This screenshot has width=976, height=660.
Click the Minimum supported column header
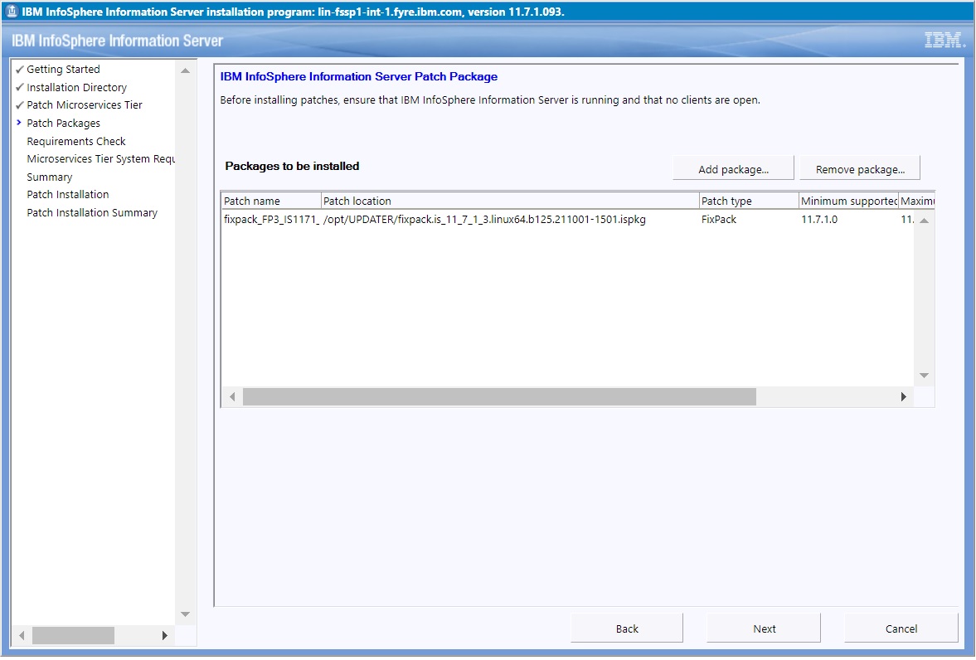click(849, 201)
